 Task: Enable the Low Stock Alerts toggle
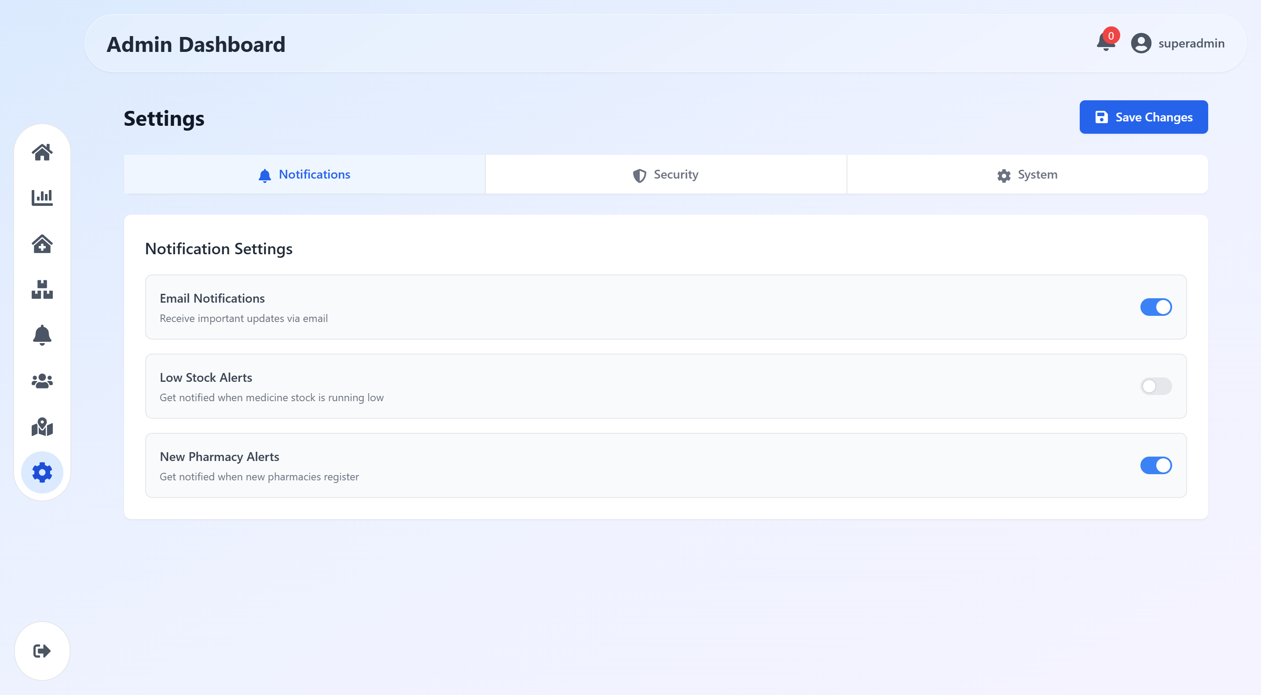point(1155,386)
